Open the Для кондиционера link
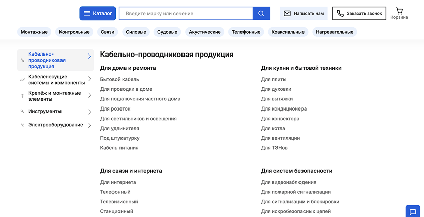The height and width of the screenshot is (217, 424). point(283,109)
